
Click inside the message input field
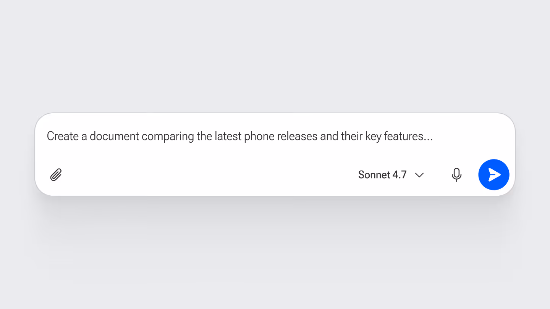pos(239,136)
